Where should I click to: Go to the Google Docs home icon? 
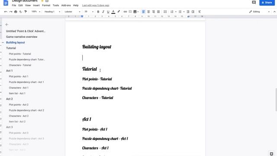click(6, 3)
